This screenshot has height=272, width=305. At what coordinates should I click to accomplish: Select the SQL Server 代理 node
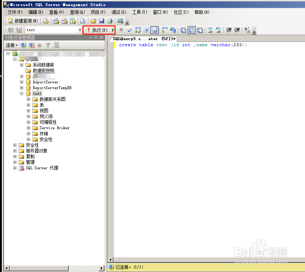point(42,168)
